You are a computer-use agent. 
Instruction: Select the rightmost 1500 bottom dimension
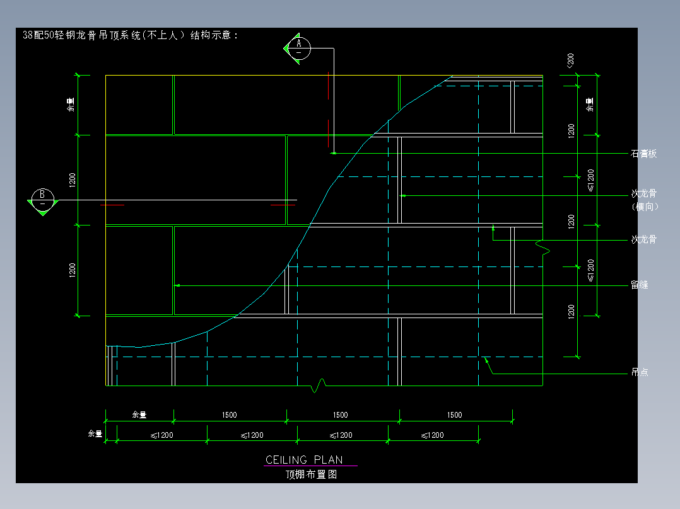[x=454, y=415]
